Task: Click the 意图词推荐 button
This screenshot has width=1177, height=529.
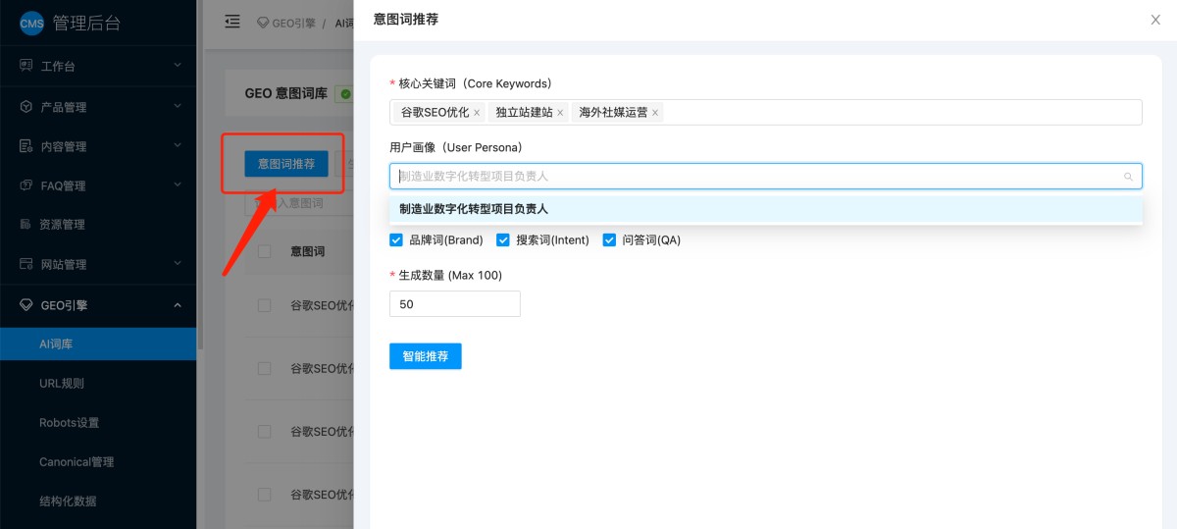Action: [x=285, y=164]
